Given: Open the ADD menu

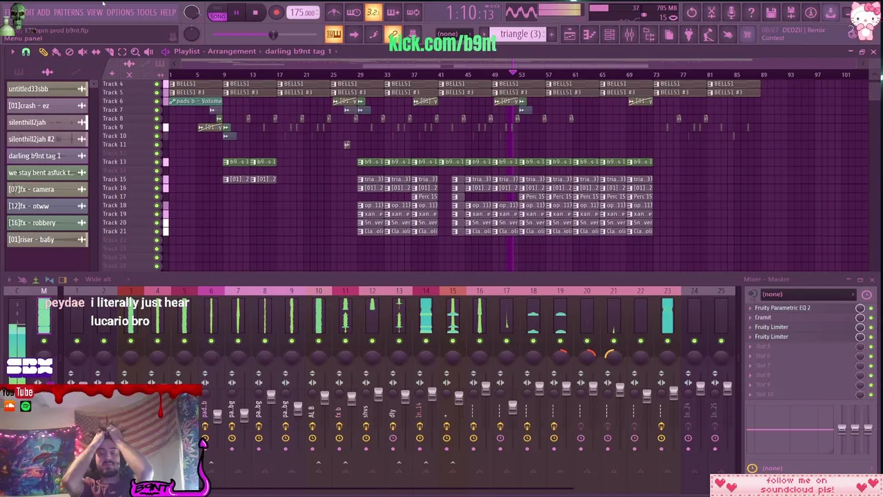Looking at the screenshot, I should (43, 12).
